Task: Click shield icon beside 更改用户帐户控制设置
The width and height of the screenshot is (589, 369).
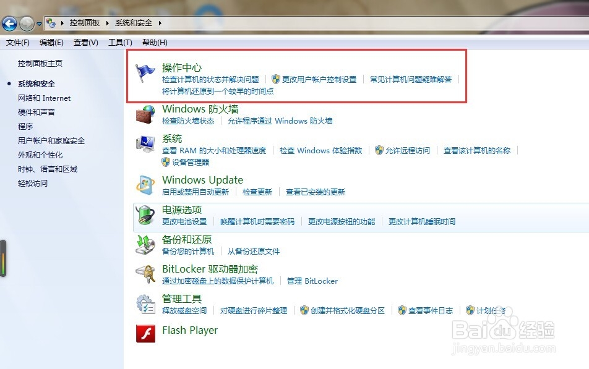Action: click(x=276, y=79)
